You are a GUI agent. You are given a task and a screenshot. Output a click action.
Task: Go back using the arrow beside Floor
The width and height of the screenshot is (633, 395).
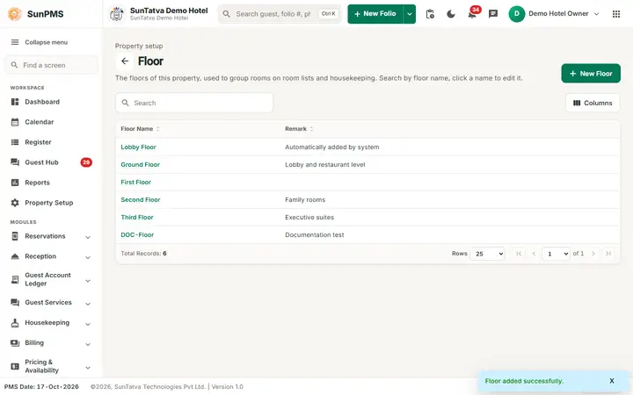tap(125, 61)
